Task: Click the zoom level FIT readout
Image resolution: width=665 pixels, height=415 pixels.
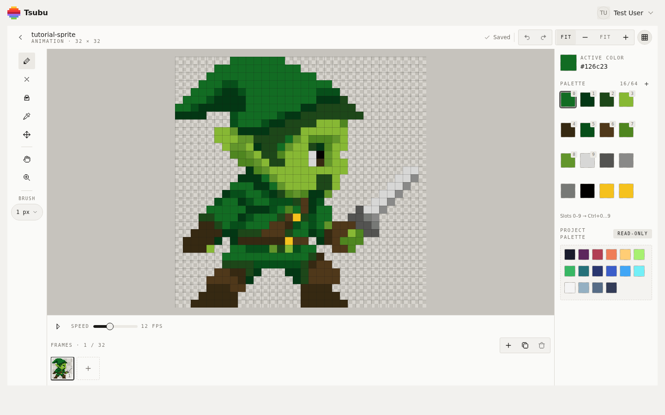Action: 605,37
